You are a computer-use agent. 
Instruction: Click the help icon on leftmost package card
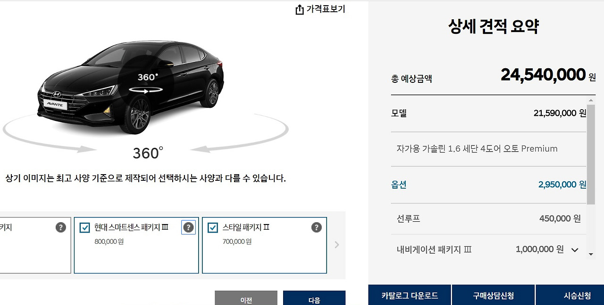click(x=60, y=227)
